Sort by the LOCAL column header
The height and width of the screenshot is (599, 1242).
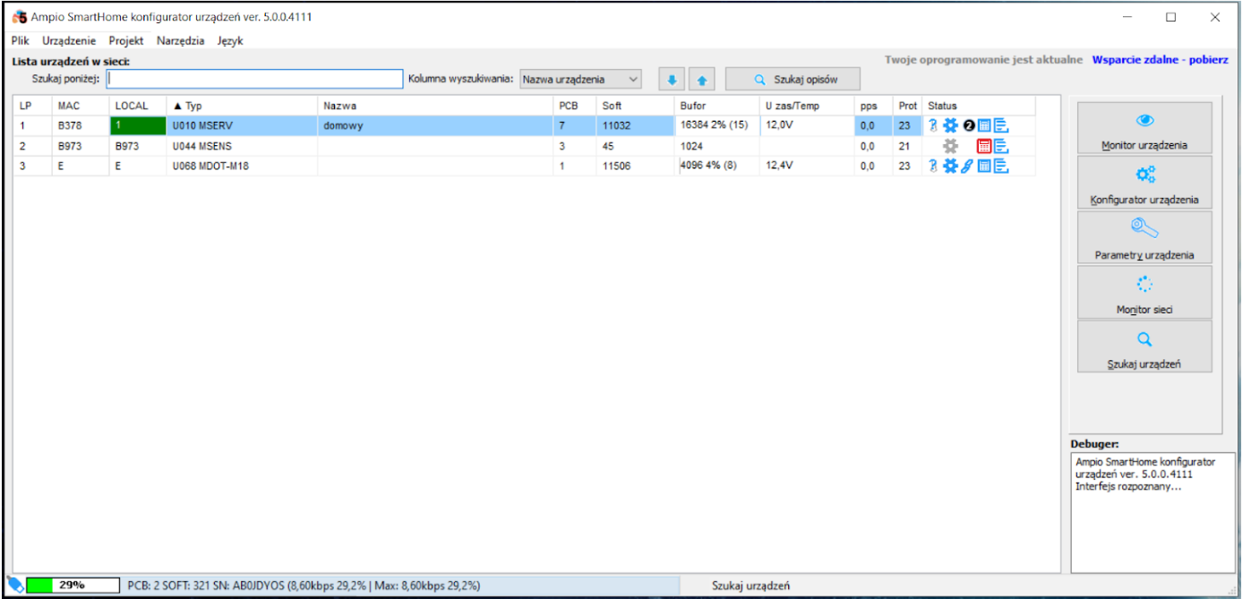tap(138, 106)
